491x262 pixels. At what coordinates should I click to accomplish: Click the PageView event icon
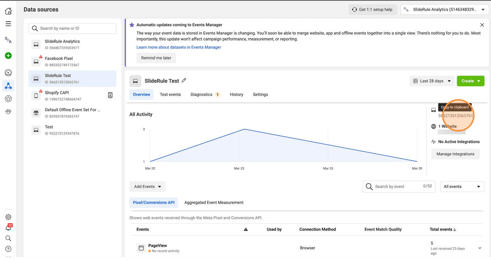click(141, 248)
